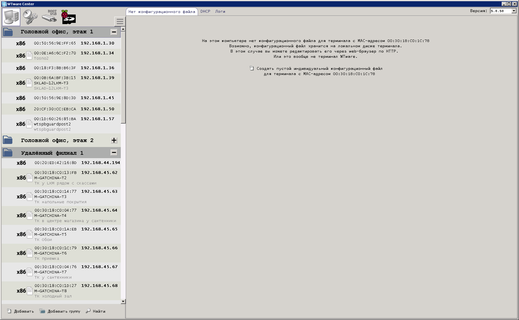Image resolution: width=519 pixels, height=320 pixels.
Task: Click the document icon for creating a config file
Action: click(x=252, y=68)
